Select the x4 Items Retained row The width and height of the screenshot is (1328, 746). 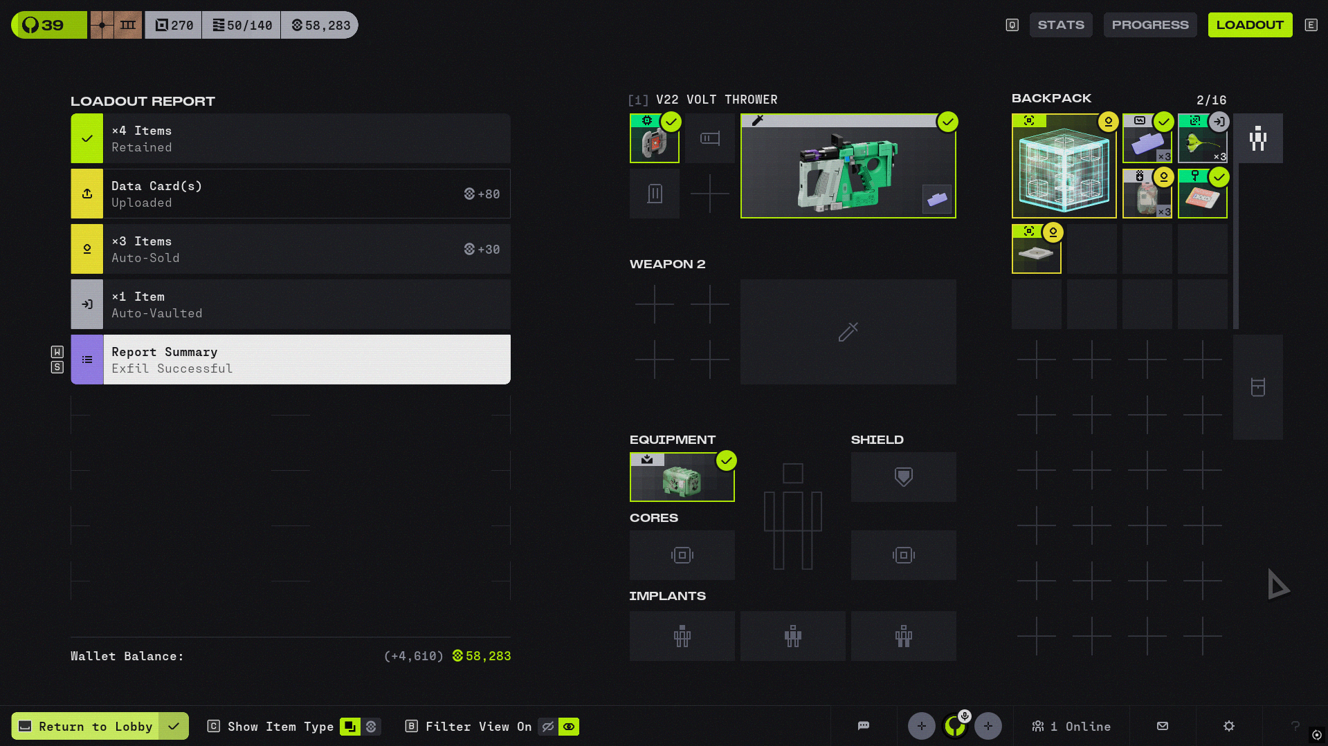pyautogui.click(x=291, y=138)
